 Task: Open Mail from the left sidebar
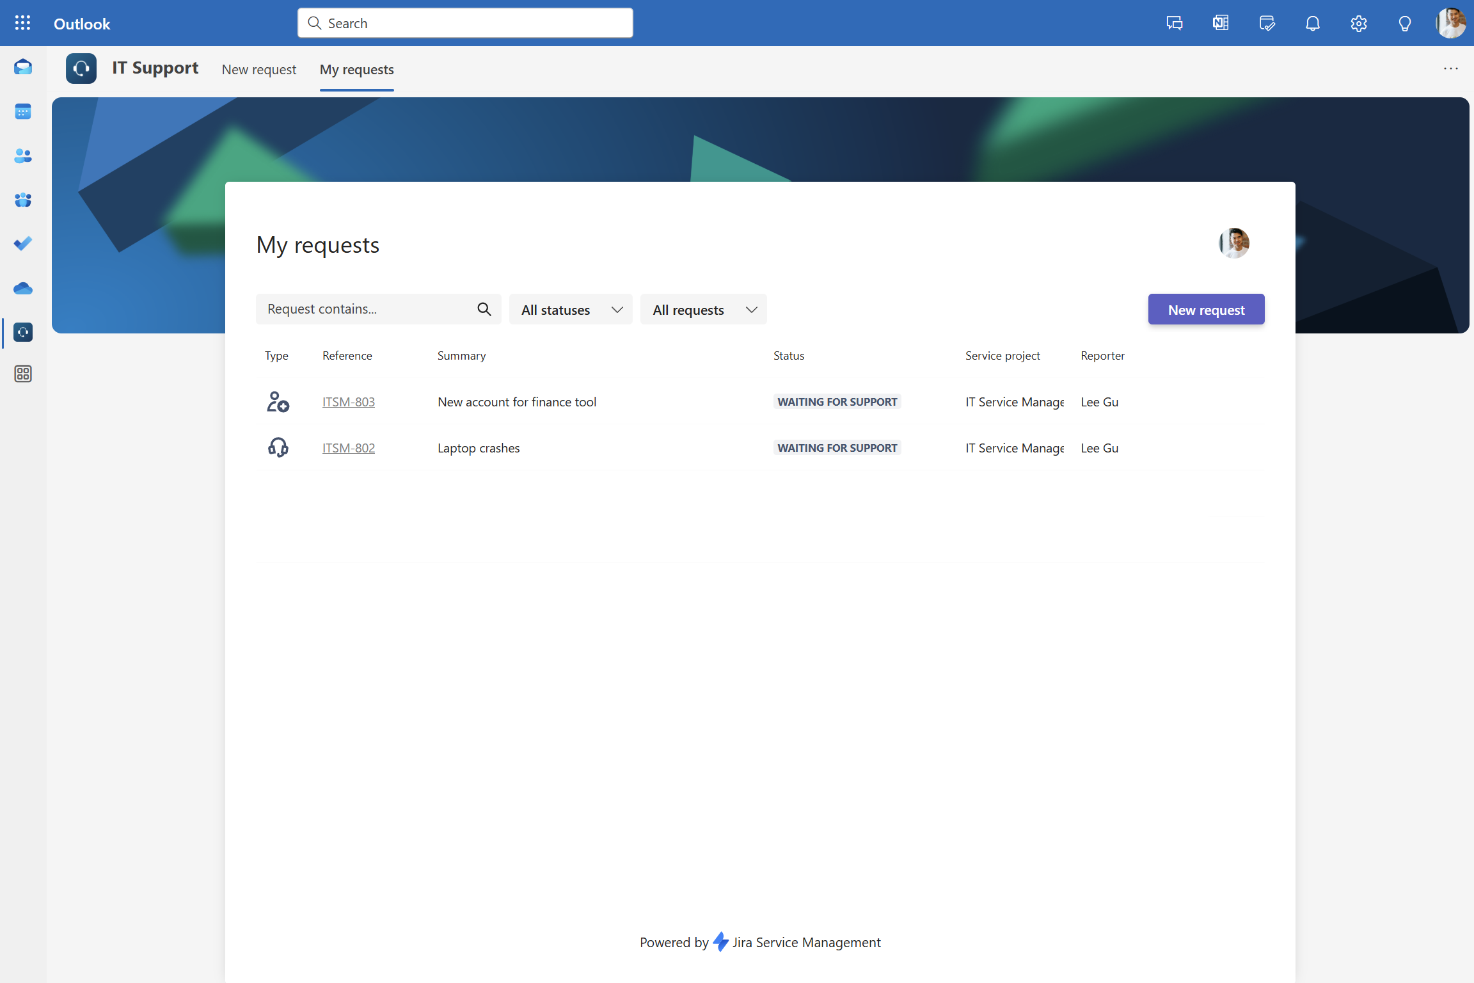[x=23, y=67]
